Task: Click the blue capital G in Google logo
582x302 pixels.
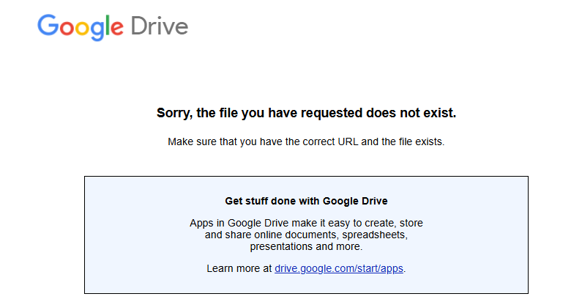Action: coord(48,26)
